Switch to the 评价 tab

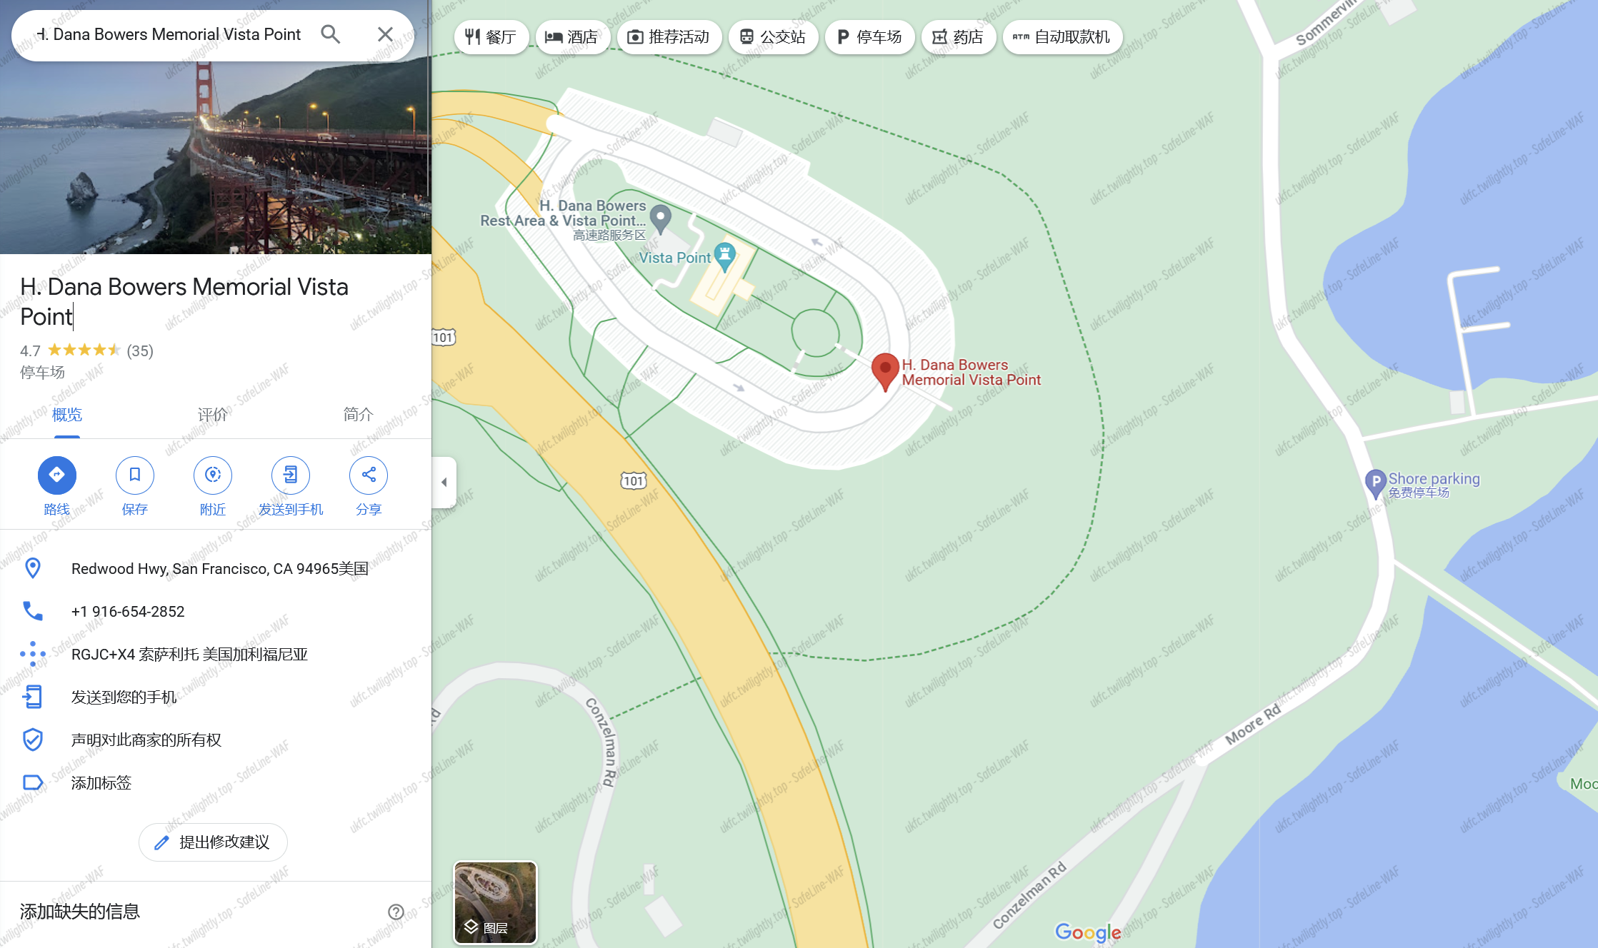[213, 415]
